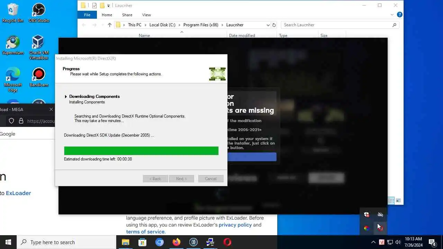
Task: Close the MEGA browser tab
Action: (51, 109)
